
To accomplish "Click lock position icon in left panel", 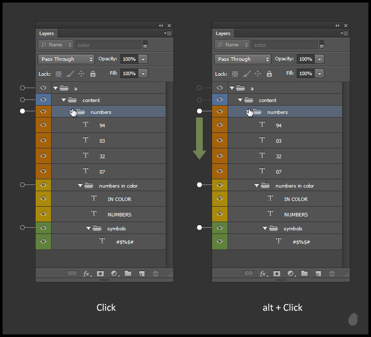I will click(x=81, y=74).
